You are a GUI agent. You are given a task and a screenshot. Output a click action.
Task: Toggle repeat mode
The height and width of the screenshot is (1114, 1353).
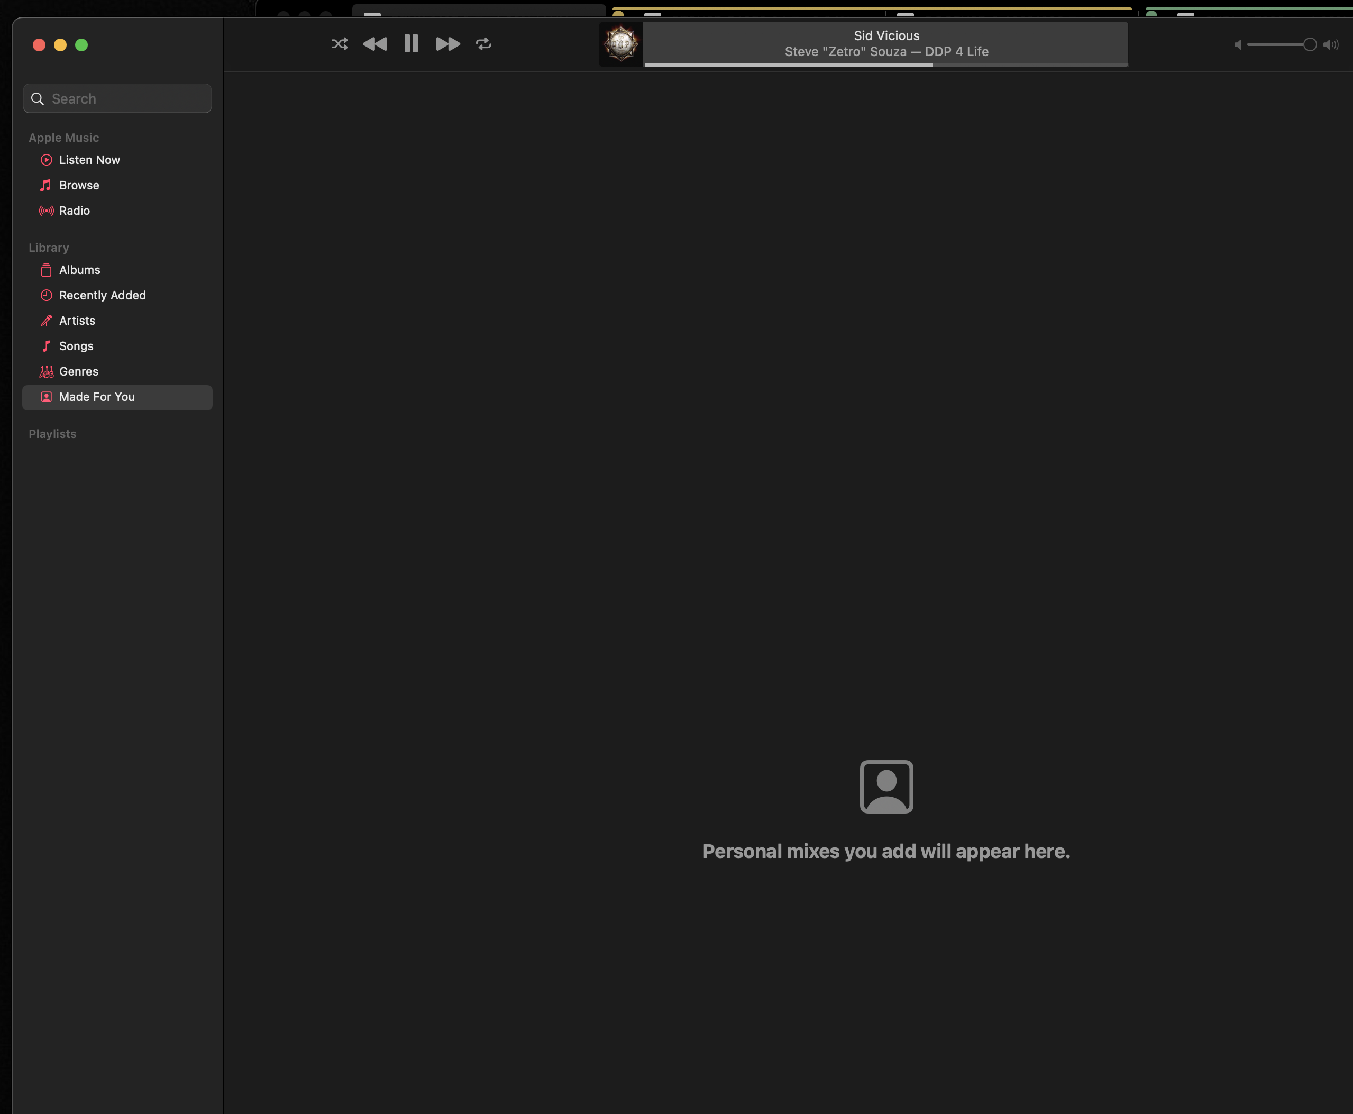coord(484,43)
